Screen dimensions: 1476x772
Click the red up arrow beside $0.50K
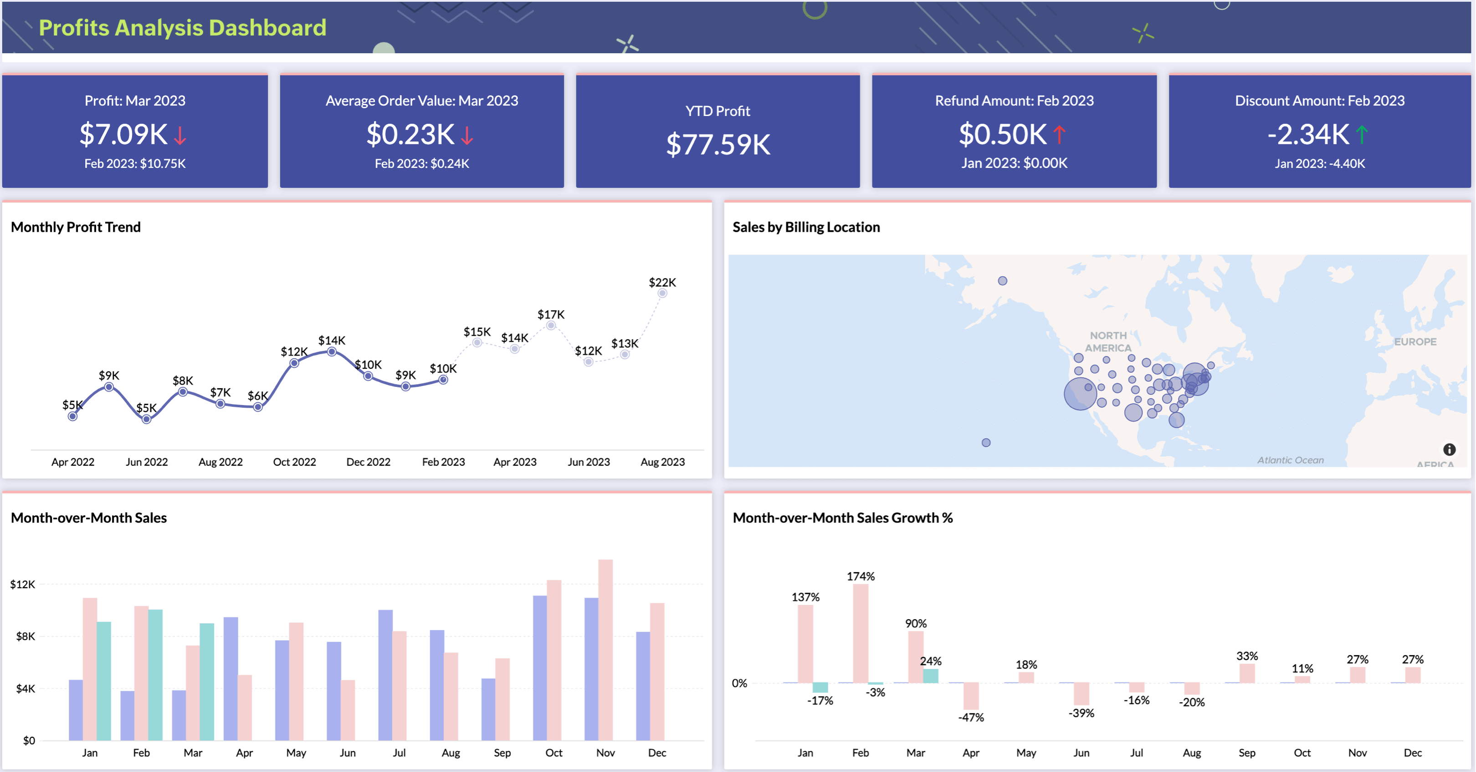click(1059, 135)
